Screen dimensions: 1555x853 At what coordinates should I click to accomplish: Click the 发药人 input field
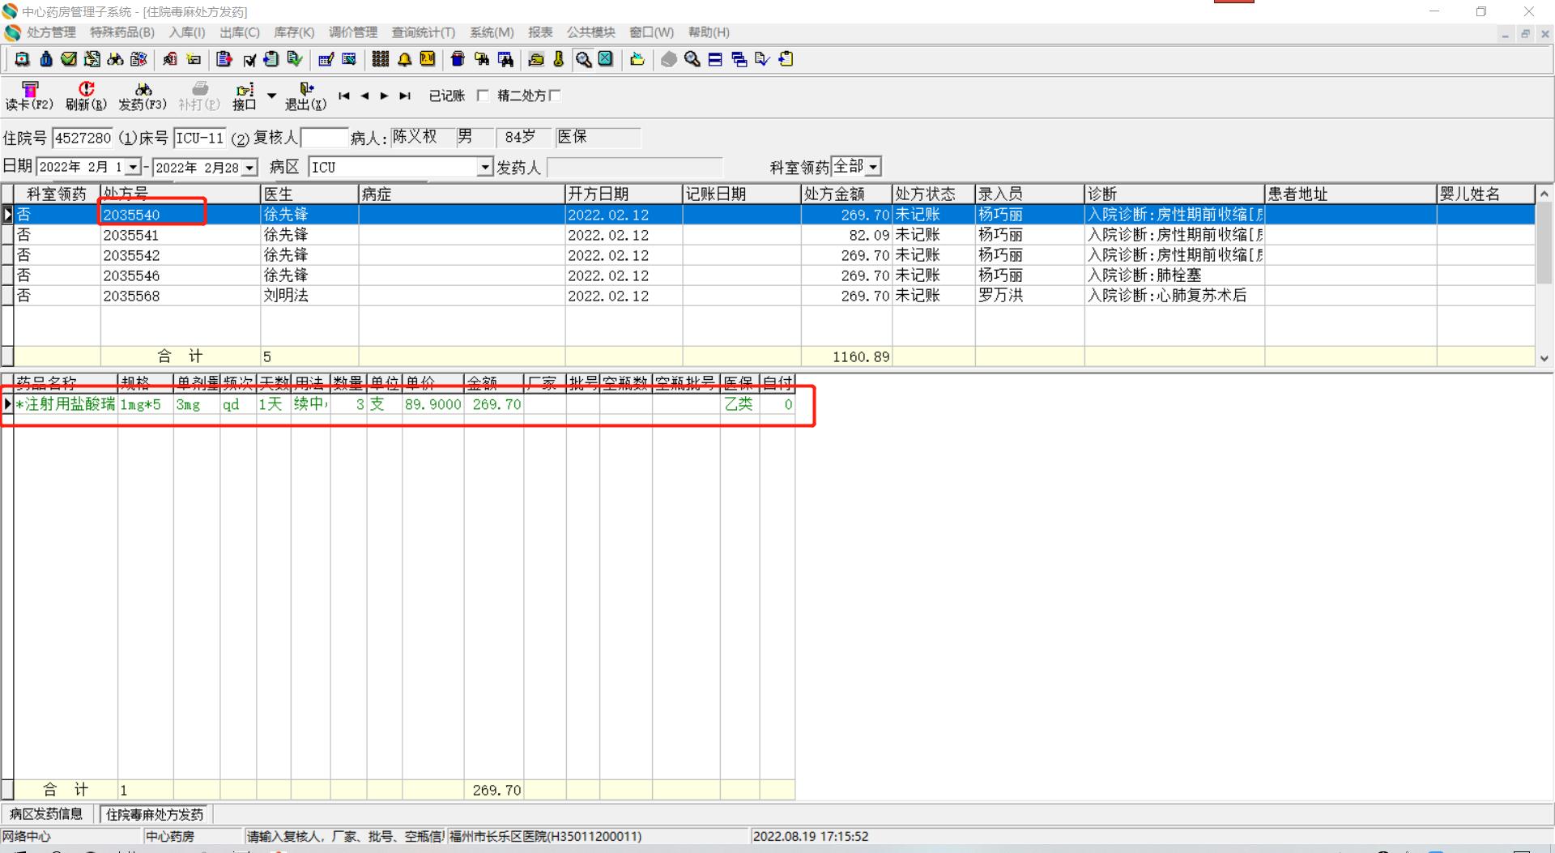click(634, 168)
